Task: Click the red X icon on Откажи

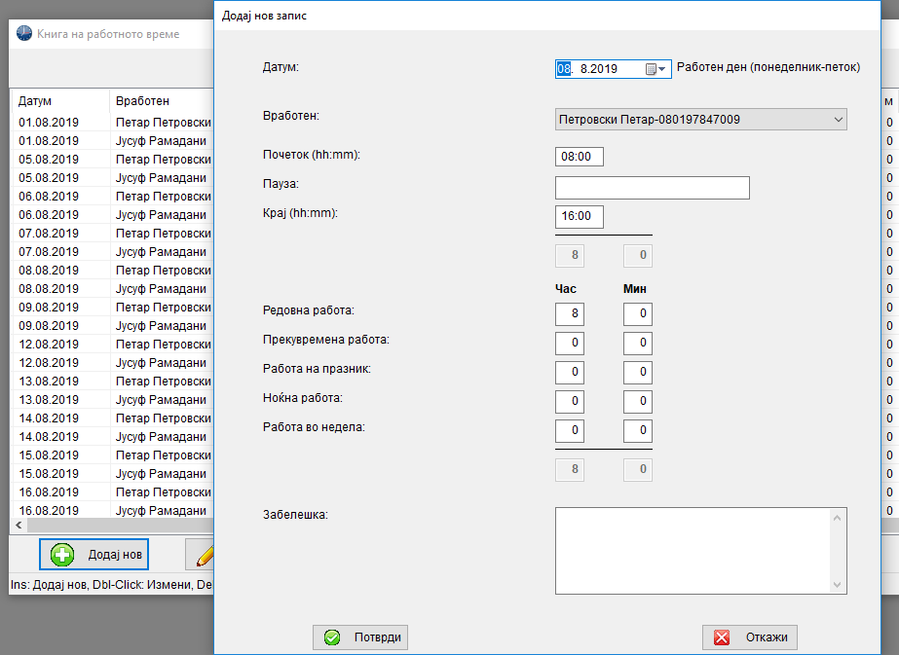Action: tap(722, 637)
